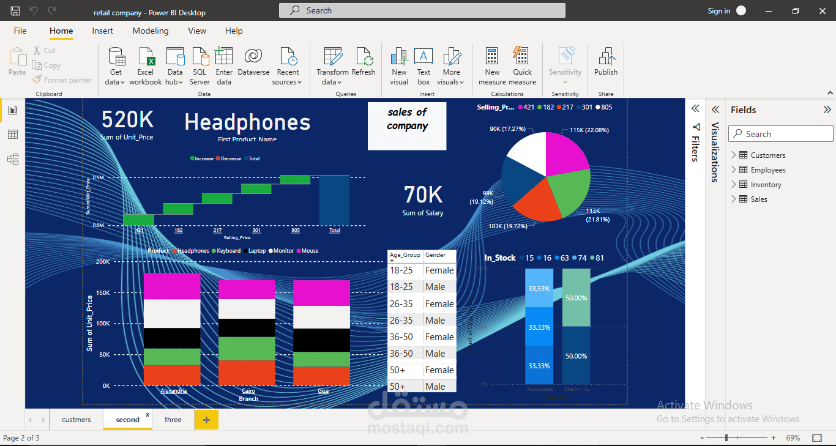
Task: Switch to Model view in left sidebar
Action: point(12,159)
